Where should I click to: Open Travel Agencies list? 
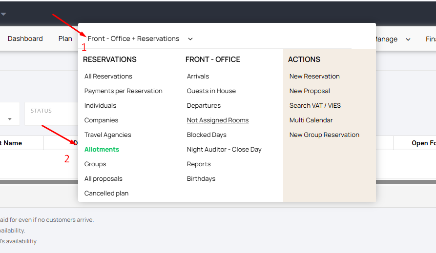tap(107, 135)
